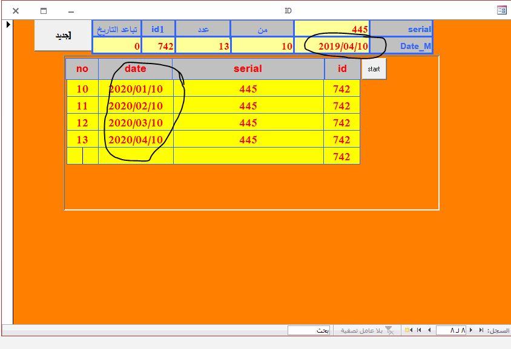Select the record selector arrow on form edge
The width and height of the screenshot is (511, 349).
point(8,25)
